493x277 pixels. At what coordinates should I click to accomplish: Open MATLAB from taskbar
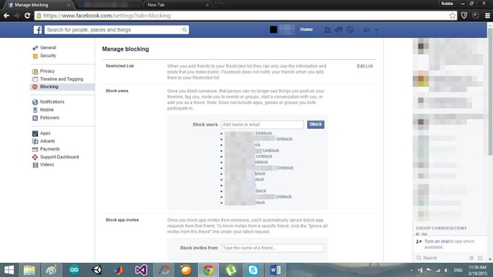(x=119, y=270)
